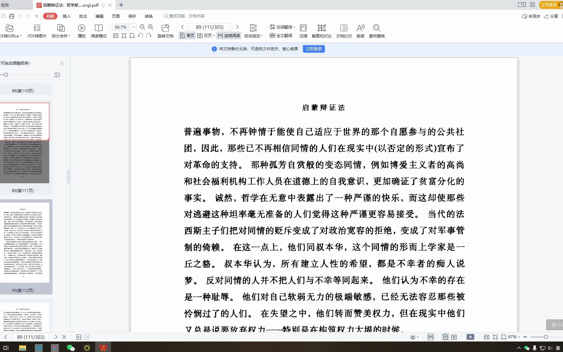
Task: Click the zoom in magnifier icon
Action: click(151, 27)
